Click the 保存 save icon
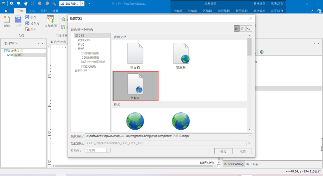Image resolution: width=323 pixels, height=176 pixels. pos(27,17)
